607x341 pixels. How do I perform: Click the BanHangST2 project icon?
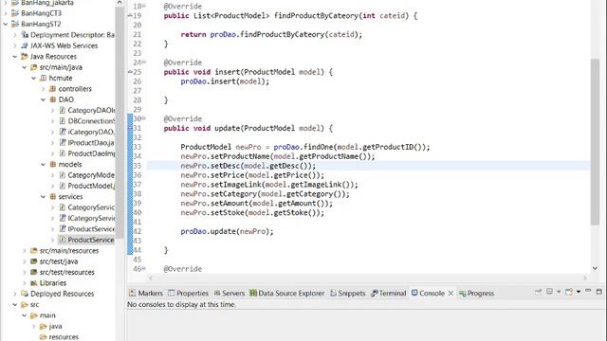15,24
